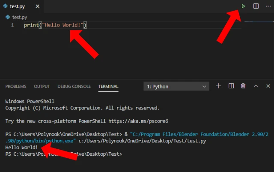This screenshot has width=274, height=172.
Task: Kill the terminal with trash icon
Action: click(x=243, y=86)
